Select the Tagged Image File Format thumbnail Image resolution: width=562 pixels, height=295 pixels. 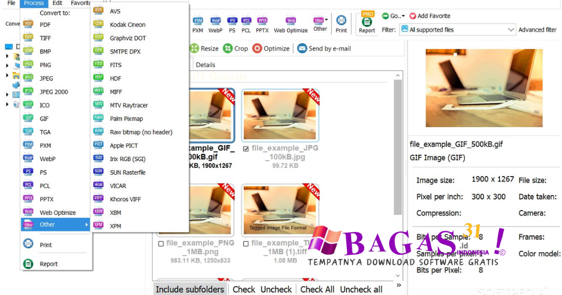(280, 210)
